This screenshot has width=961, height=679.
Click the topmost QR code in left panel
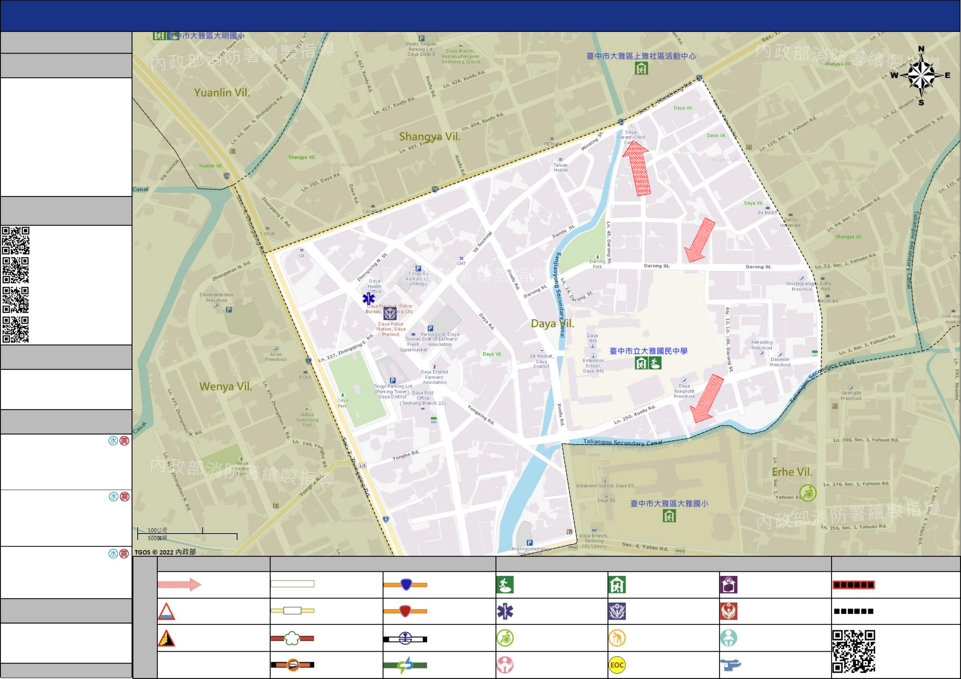coord(16,240)
